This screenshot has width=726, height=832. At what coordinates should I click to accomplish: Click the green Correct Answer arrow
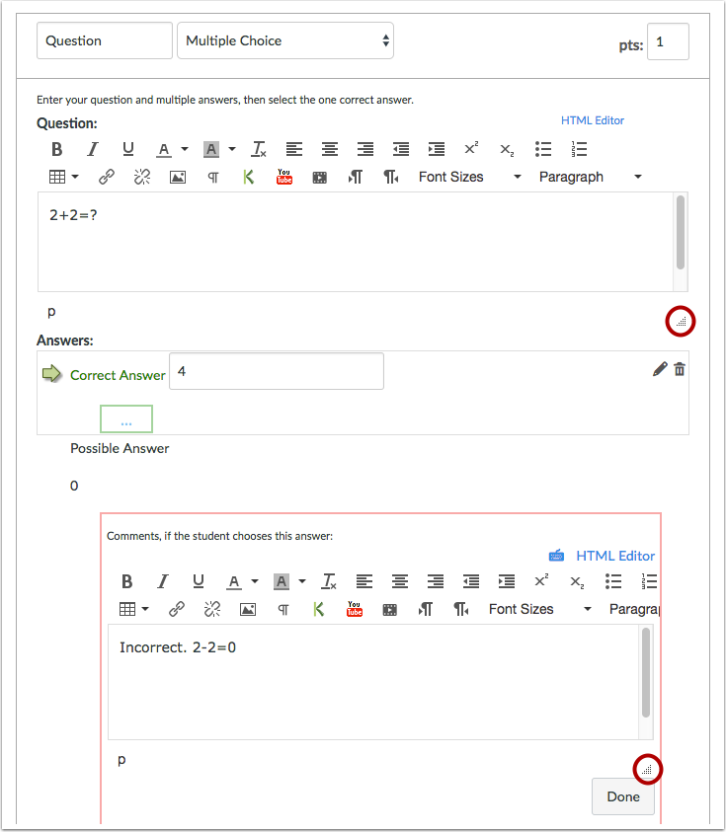coord(51,373)
